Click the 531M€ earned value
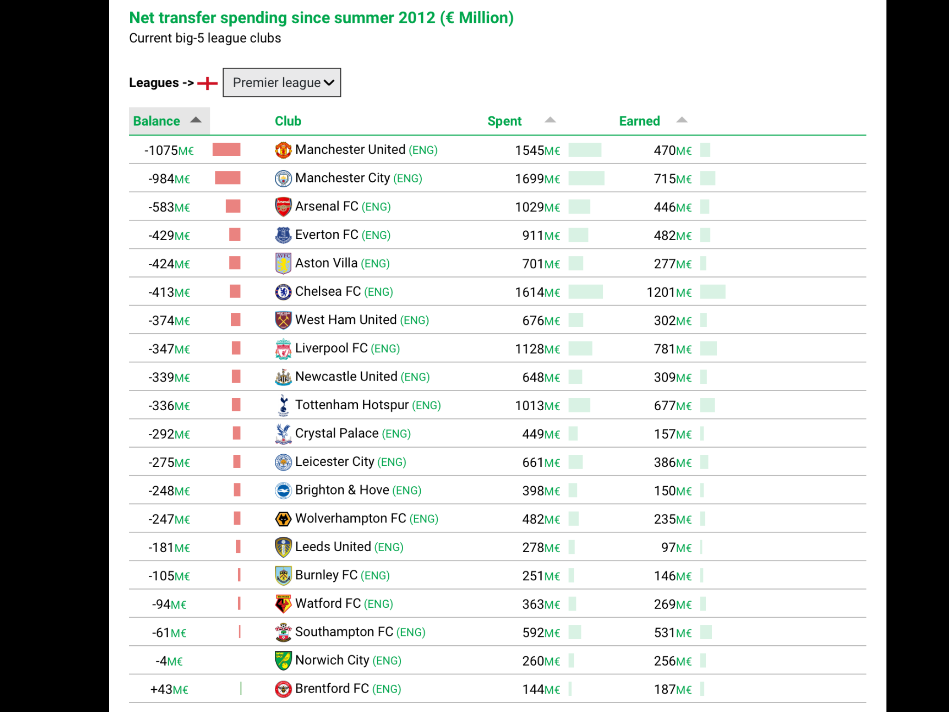Viewport: 949px width, 712px height. 673,633
